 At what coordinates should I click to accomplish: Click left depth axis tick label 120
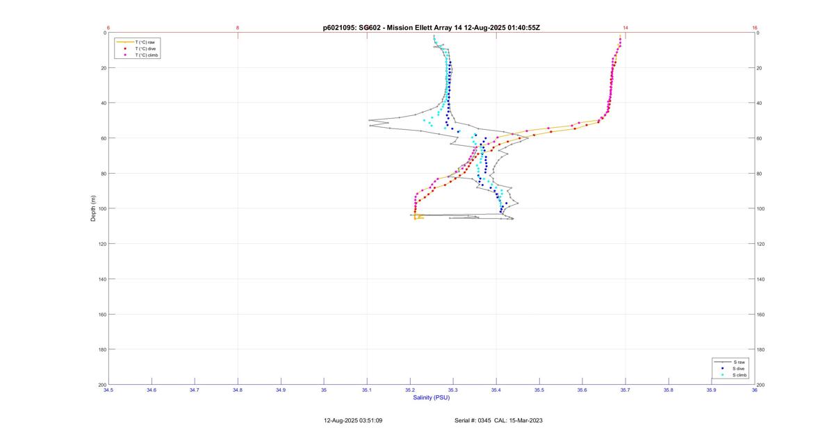pos(101,244)
